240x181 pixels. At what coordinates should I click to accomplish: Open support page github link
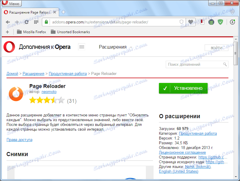[x=213, y=157]
